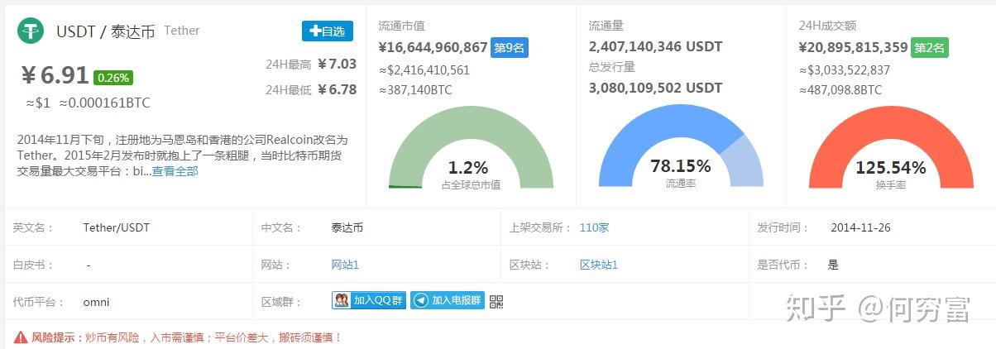Image resolution: width=996 pixels, height=349 pixels.
Task: Open the 网站1 website link
Action: pyautogui.click(x=345, y=265)
